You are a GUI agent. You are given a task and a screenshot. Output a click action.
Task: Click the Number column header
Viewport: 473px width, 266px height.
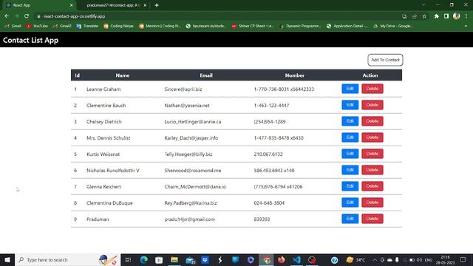point(295,75)
